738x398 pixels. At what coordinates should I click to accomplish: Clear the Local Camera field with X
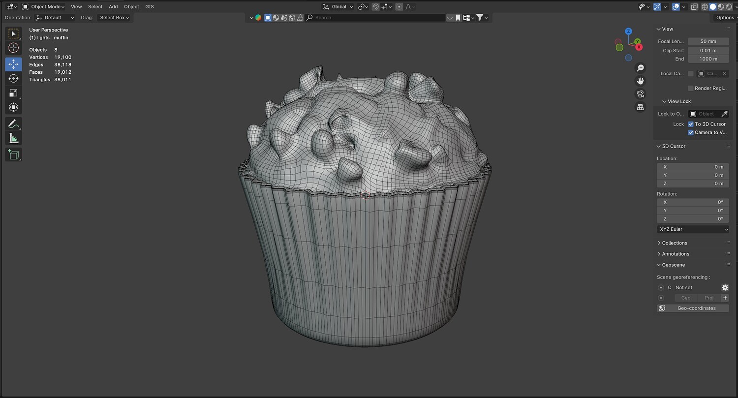[724, 74]
